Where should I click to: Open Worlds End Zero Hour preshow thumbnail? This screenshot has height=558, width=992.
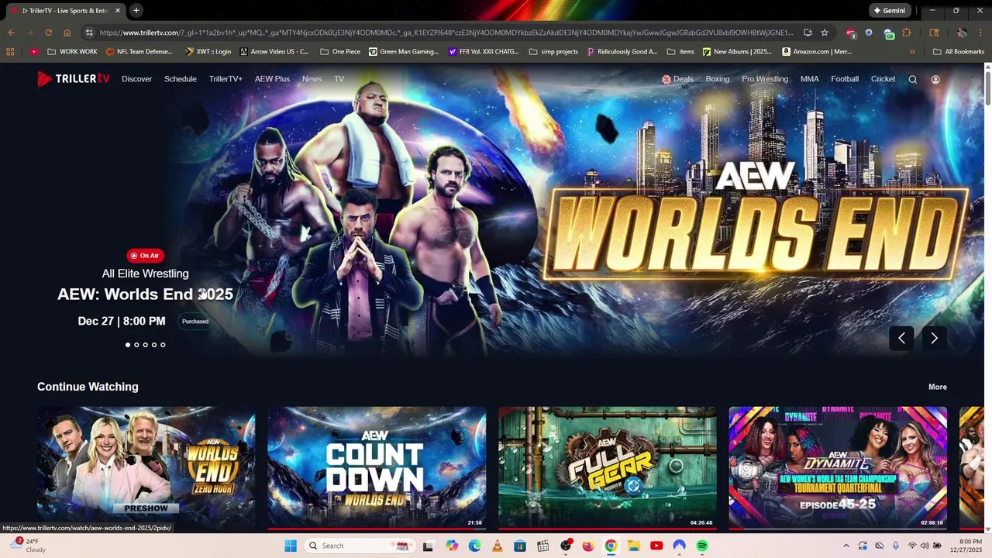coord(146,468)
